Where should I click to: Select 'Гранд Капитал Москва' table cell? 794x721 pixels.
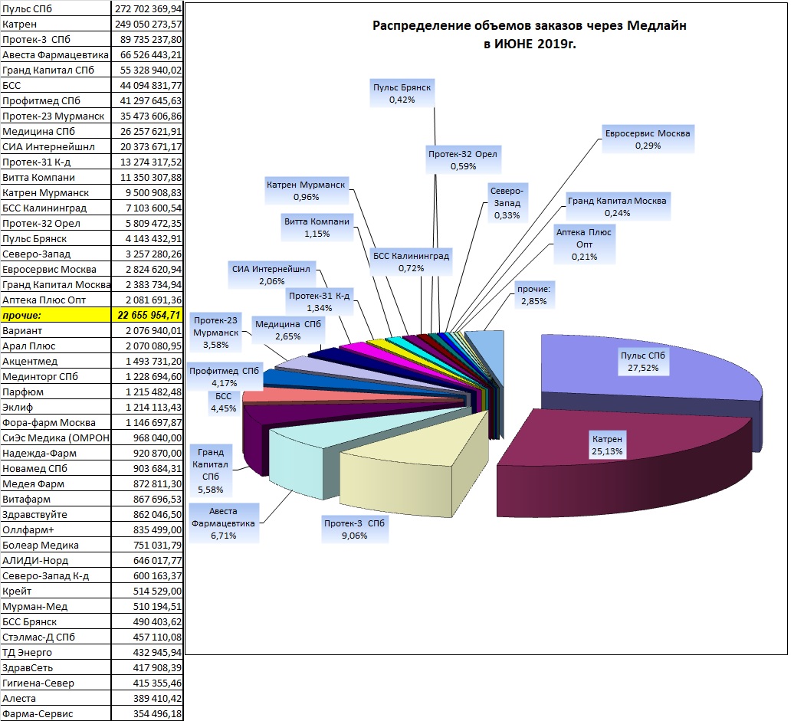click(x=56, y=284)
